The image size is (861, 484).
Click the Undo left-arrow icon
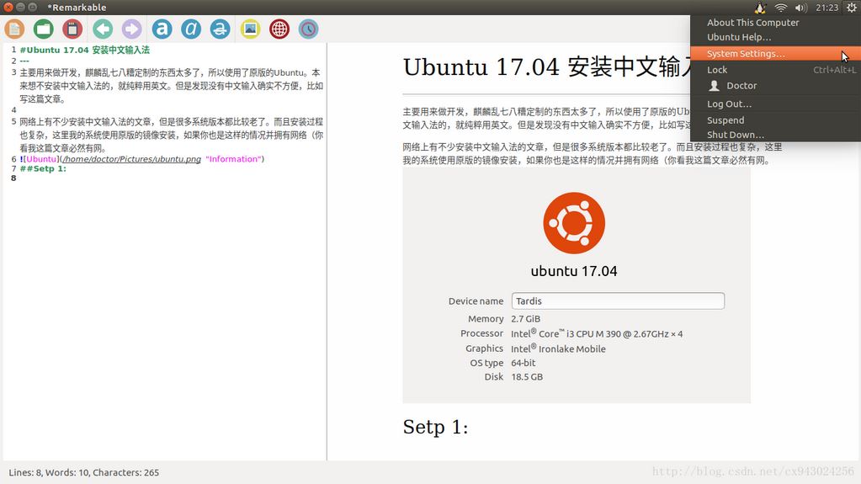tap(103, 29)
